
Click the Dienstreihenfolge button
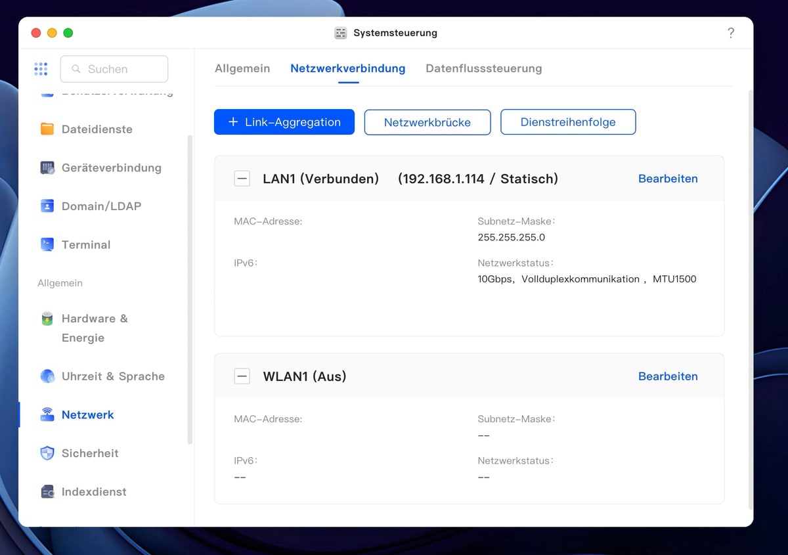coord(568,122)
